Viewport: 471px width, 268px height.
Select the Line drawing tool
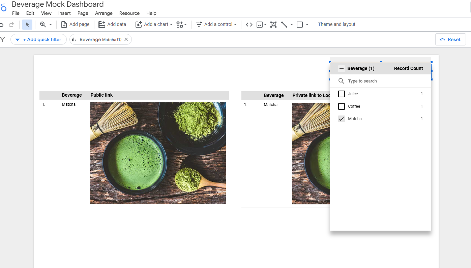click(x=284, y=24)
